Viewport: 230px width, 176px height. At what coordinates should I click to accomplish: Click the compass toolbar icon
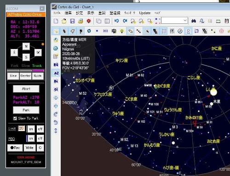pyautogui.click(x=180, y=31)
